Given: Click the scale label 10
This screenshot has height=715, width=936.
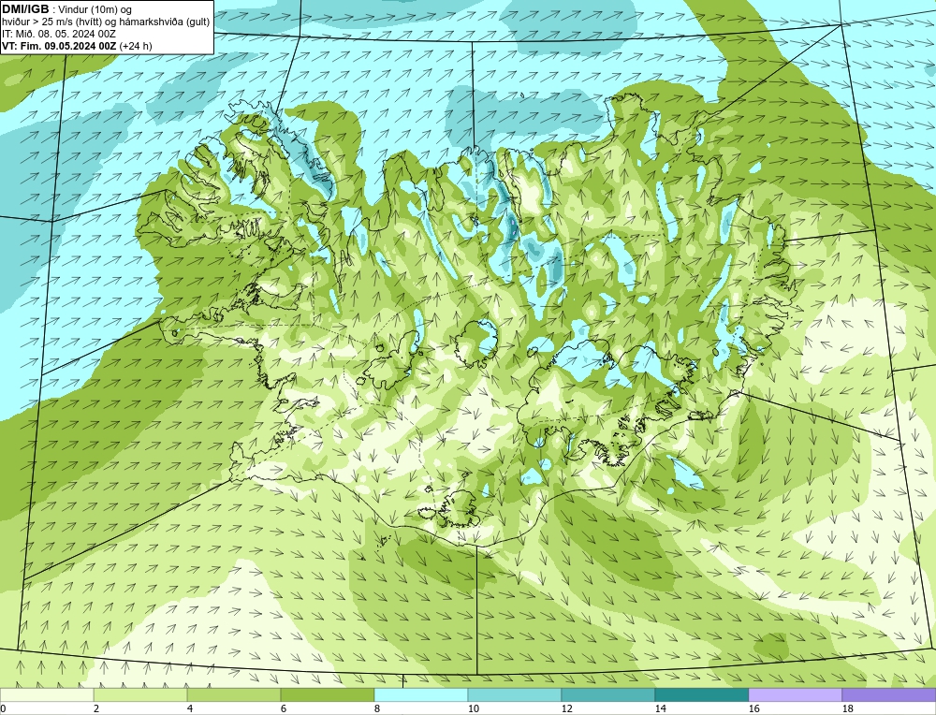Looking at the screenshot, I should (473, 708).
